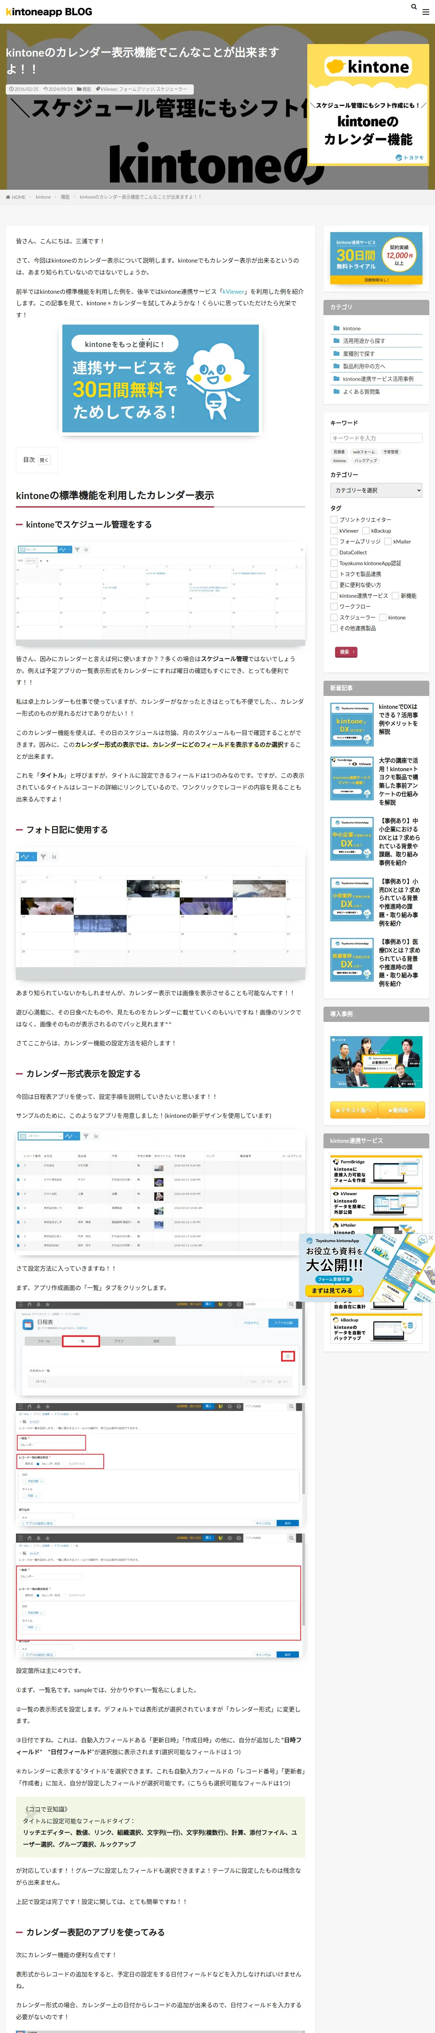Screen dimensions: 435x2033
Task: Click folder icon beside よくある質問集
Action: 336,391
